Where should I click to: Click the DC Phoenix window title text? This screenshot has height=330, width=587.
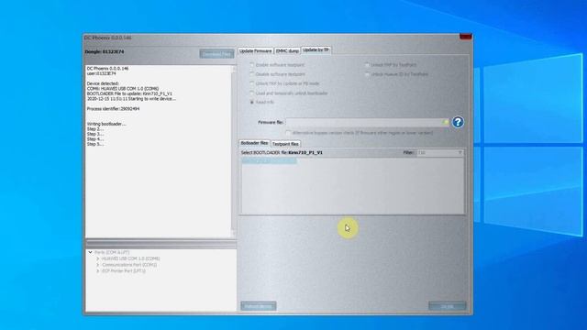[108, 38]
